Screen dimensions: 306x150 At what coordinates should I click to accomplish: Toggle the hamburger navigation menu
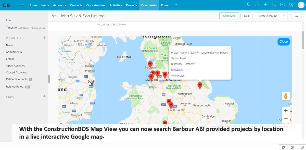pos(22,5)
